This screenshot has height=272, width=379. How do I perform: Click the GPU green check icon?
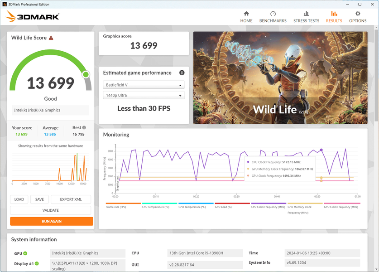(x=25, y=253)
